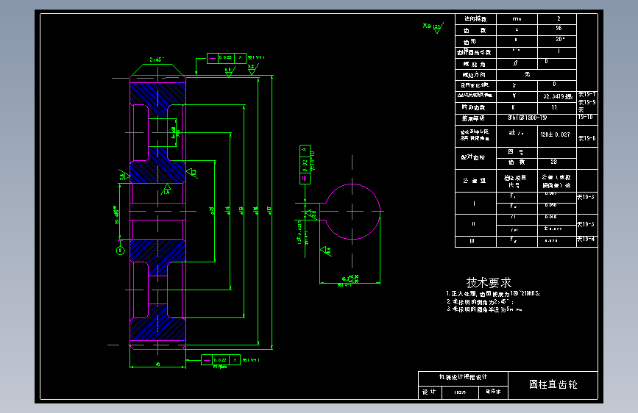This screenshot has height=413, width=638.
Task: Click the span tooth count value 11
Action: point(554,107)
